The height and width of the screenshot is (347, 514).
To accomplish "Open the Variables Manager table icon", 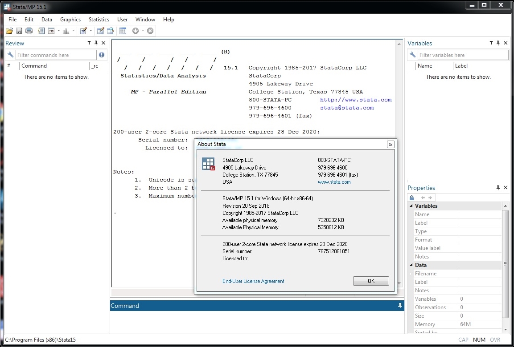I will click(123, 31).
